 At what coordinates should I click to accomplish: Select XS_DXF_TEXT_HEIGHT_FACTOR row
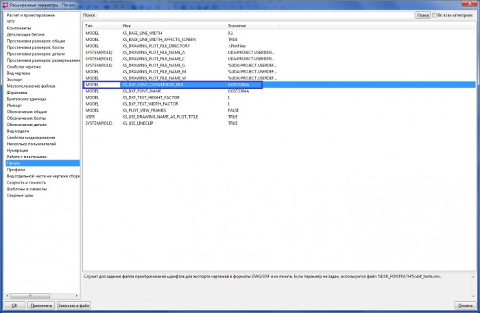point(279,97)
